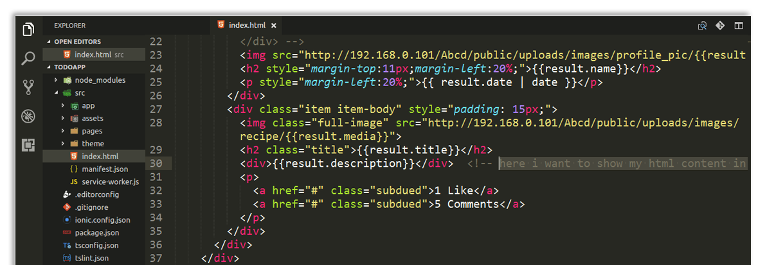The width and height of the screenshot is (767, 265).
Task: Click the open preview magnifier icon
Action: coord(702,26)
